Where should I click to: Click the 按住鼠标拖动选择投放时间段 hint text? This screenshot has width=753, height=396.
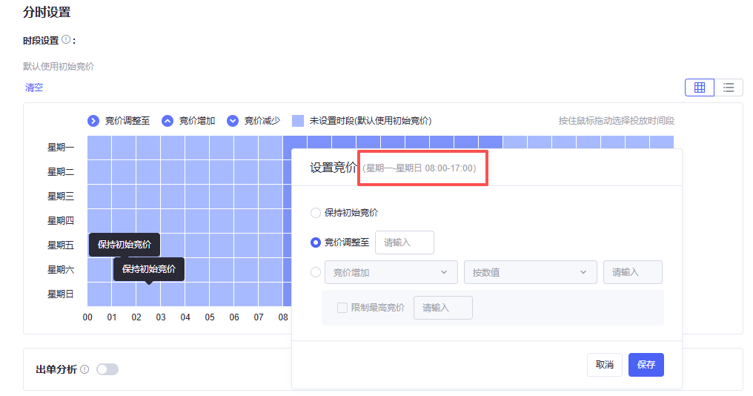616,121
